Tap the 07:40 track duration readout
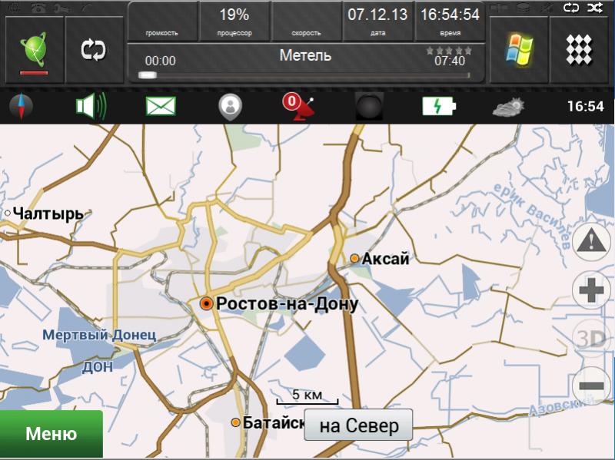615x460 pixels. point(450,61)
